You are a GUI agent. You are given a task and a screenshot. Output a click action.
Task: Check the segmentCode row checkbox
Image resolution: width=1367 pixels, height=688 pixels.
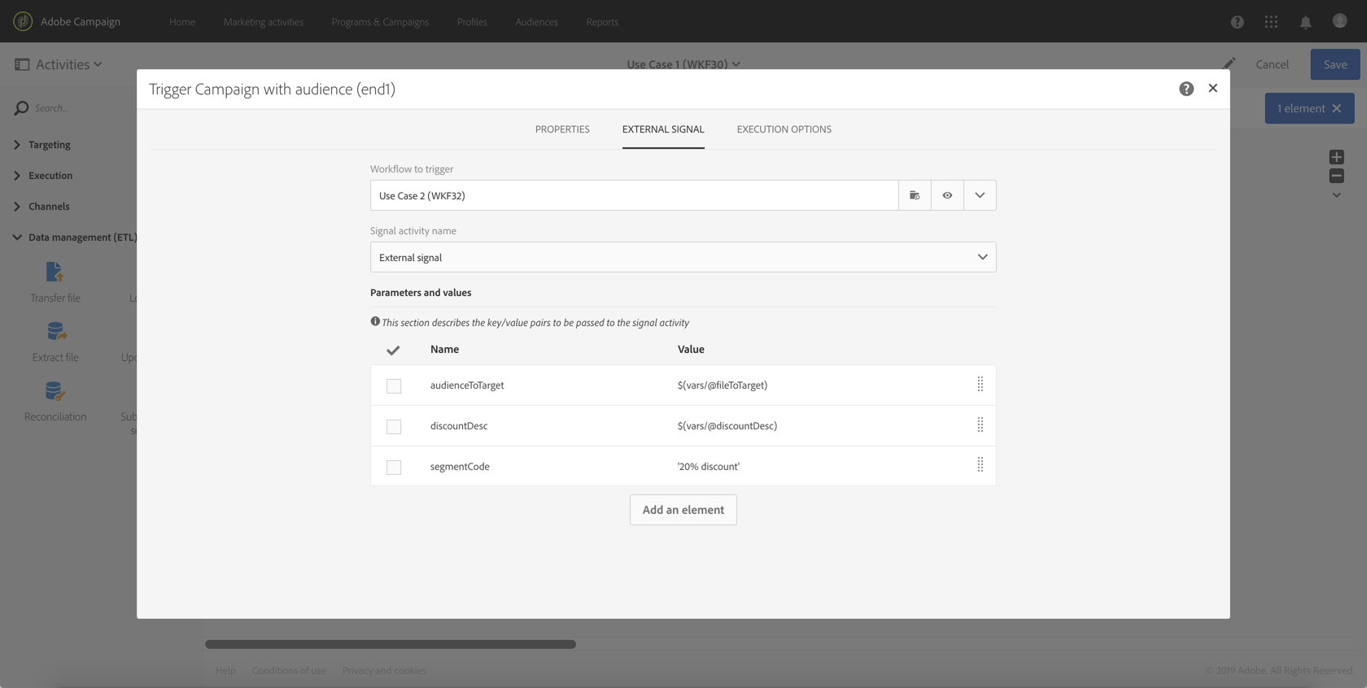pos(394,467)
